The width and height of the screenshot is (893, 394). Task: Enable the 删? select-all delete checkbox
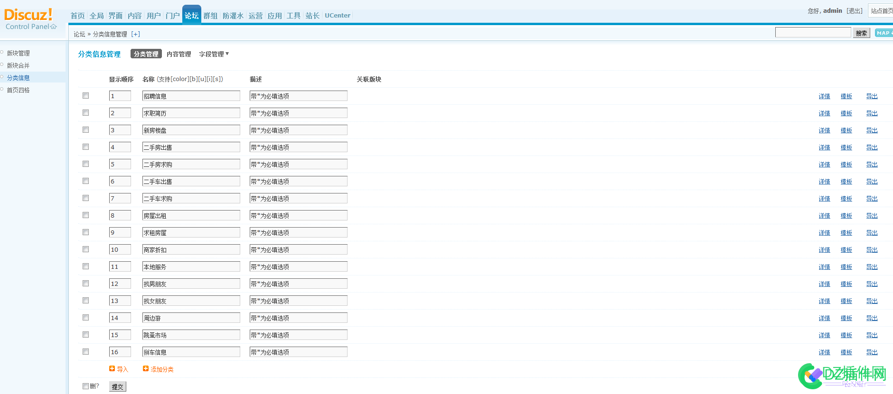tap(86, 386)
